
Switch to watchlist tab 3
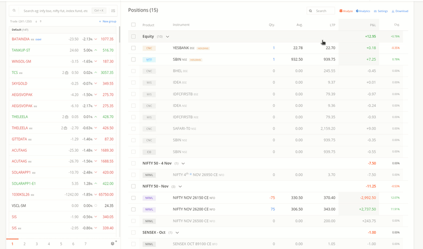coord(36,244)
